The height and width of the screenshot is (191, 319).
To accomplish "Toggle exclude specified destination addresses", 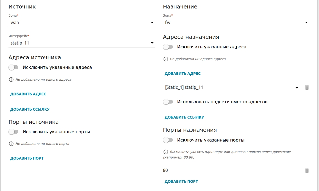I will click(x=168, y=47).
